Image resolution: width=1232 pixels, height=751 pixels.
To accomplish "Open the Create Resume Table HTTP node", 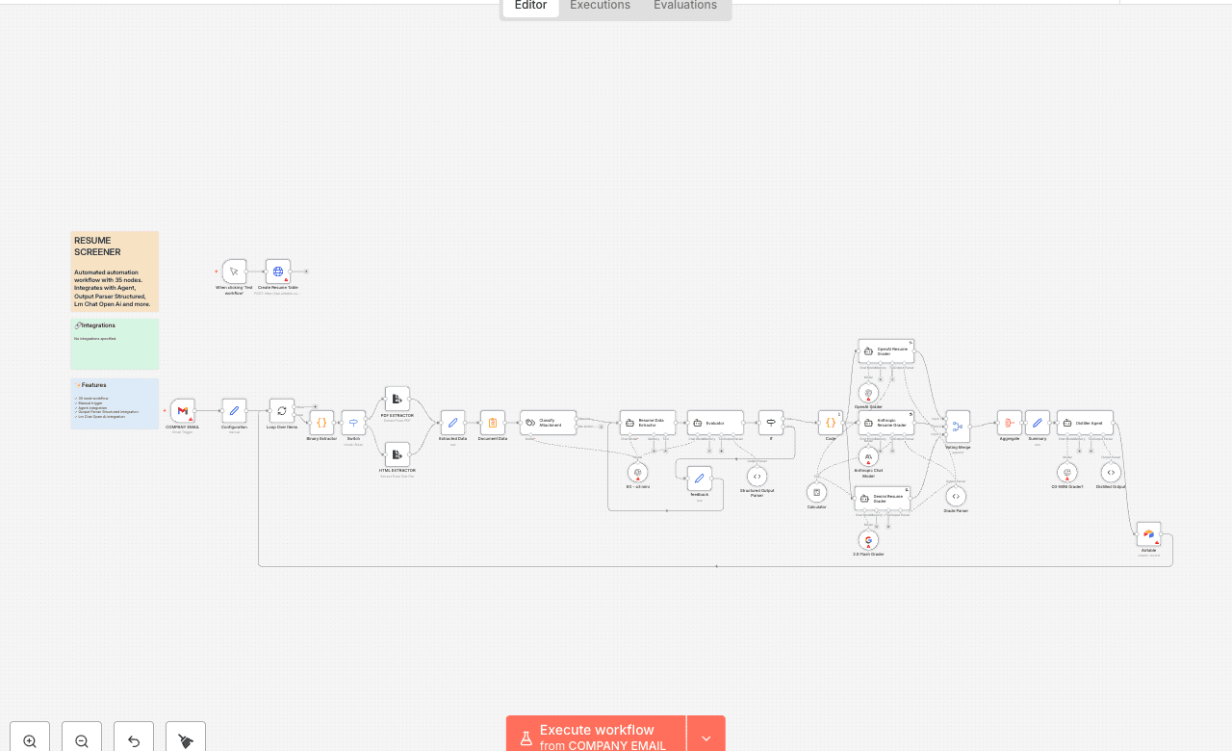I will [x=277, y=272].
